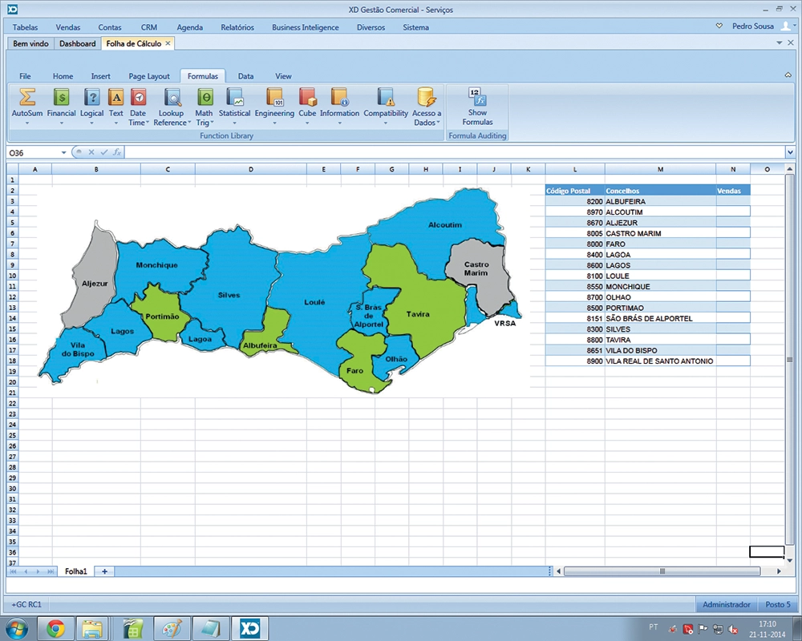Click the AutoSum sigma icon

(26, 98)
